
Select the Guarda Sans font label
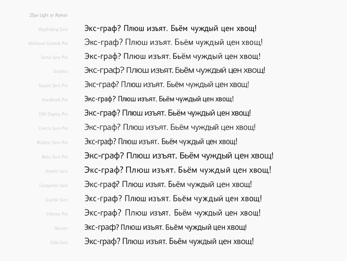[56, 200]
